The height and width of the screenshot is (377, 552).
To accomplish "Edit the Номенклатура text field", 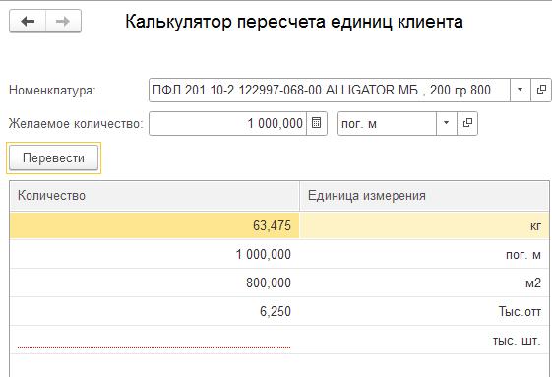I will pos(330,90).
